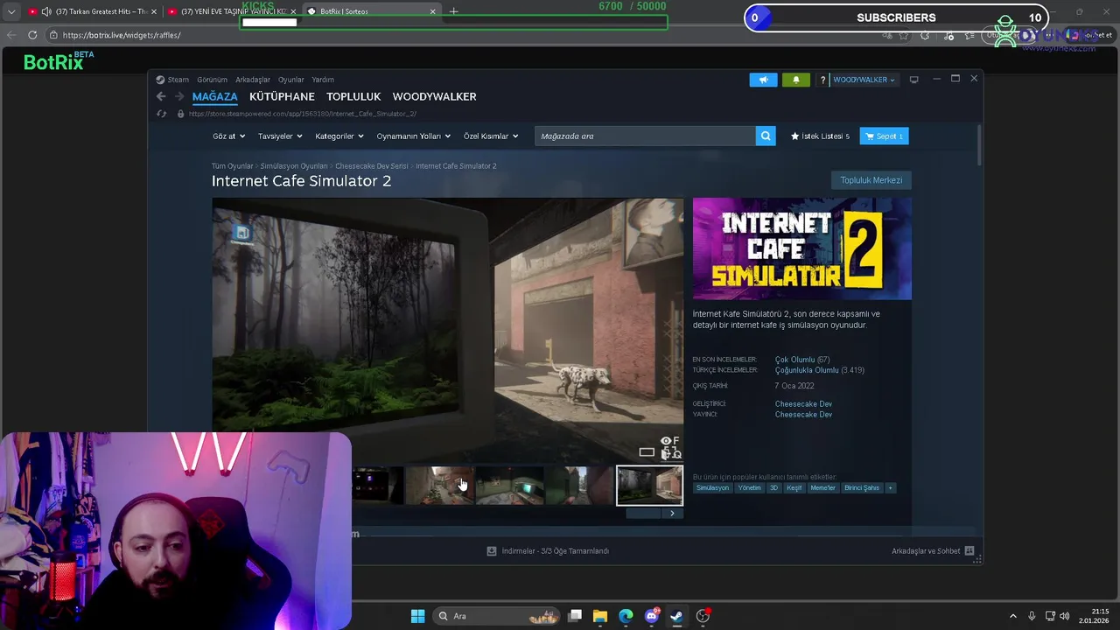
Task: Click the Internet Cafe Simulator 2 capsule image
Action: 801,249
